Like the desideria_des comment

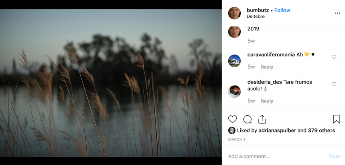click(334, 84)
